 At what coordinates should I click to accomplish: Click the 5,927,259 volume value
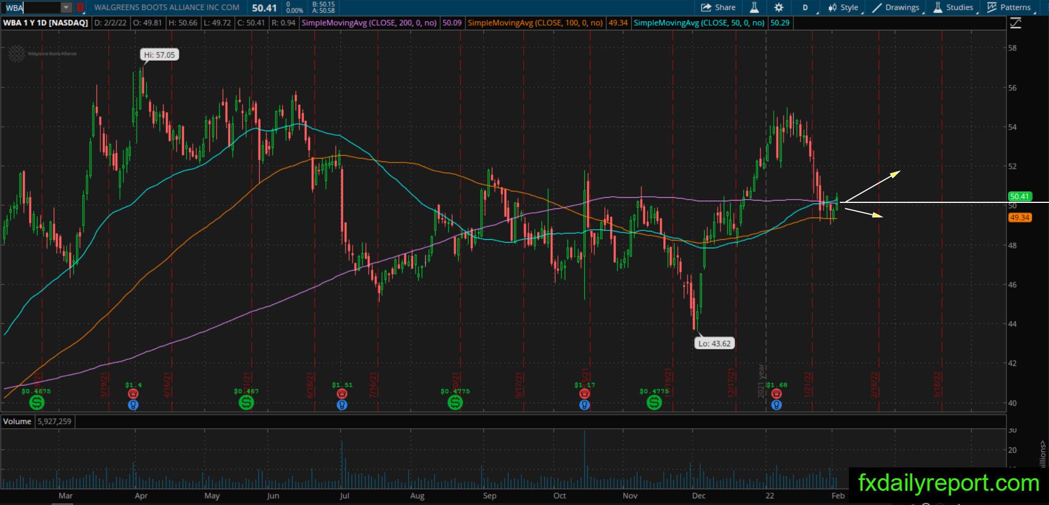point(54,421)
